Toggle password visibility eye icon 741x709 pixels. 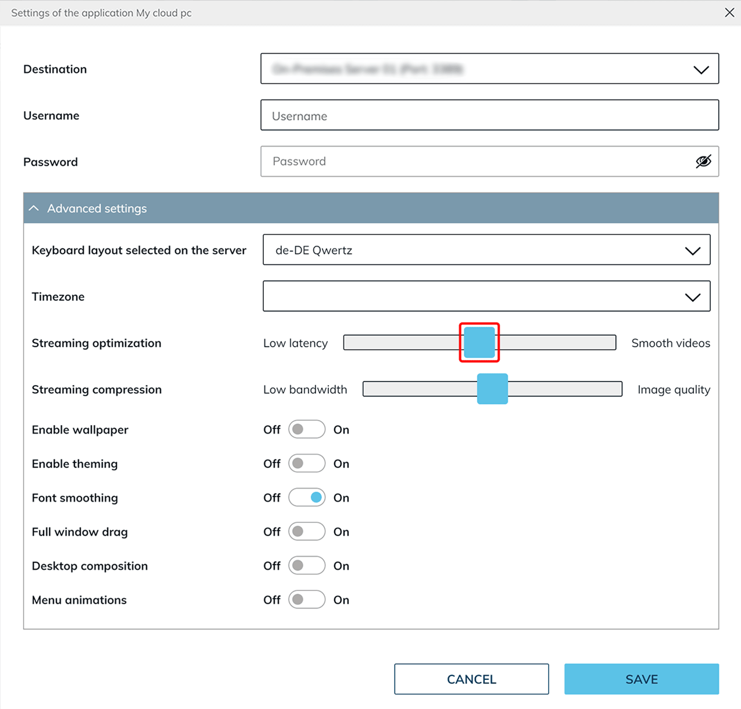pos(703,161)
